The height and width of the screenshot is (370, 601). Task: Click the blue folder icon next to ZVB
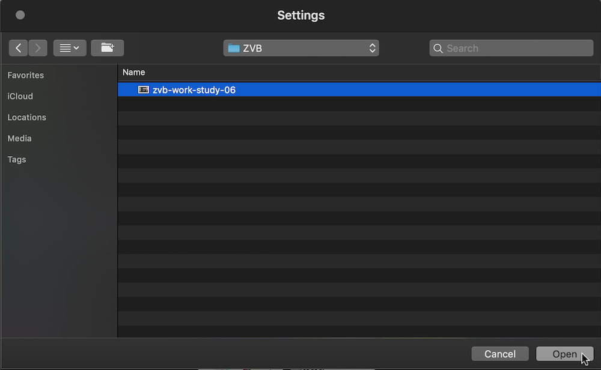click(x=234, y=48)
